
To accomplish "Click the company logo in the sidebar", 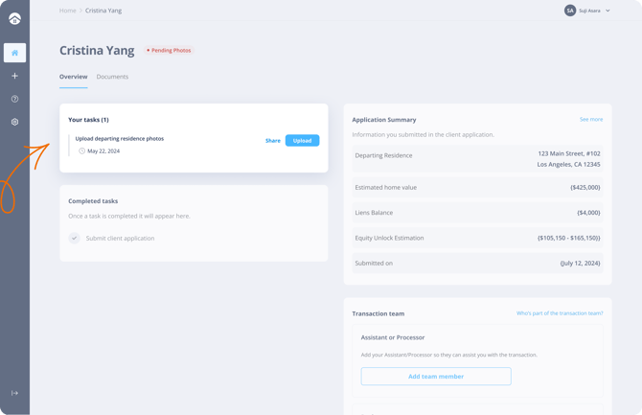I will click(14, 18).
